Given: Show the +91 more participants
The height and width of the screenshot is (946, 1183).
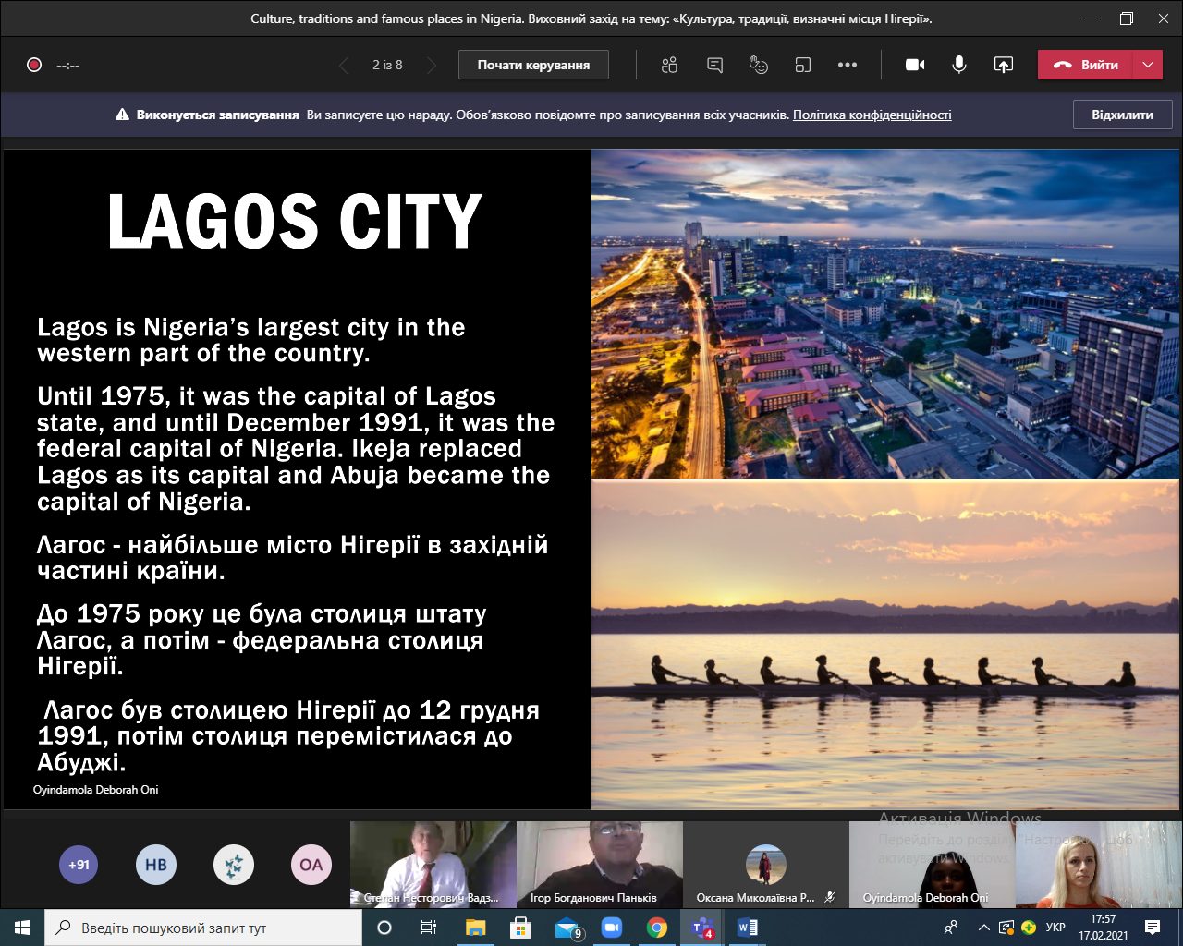Looking at the screenshot, I should click(x=79, y=865).
